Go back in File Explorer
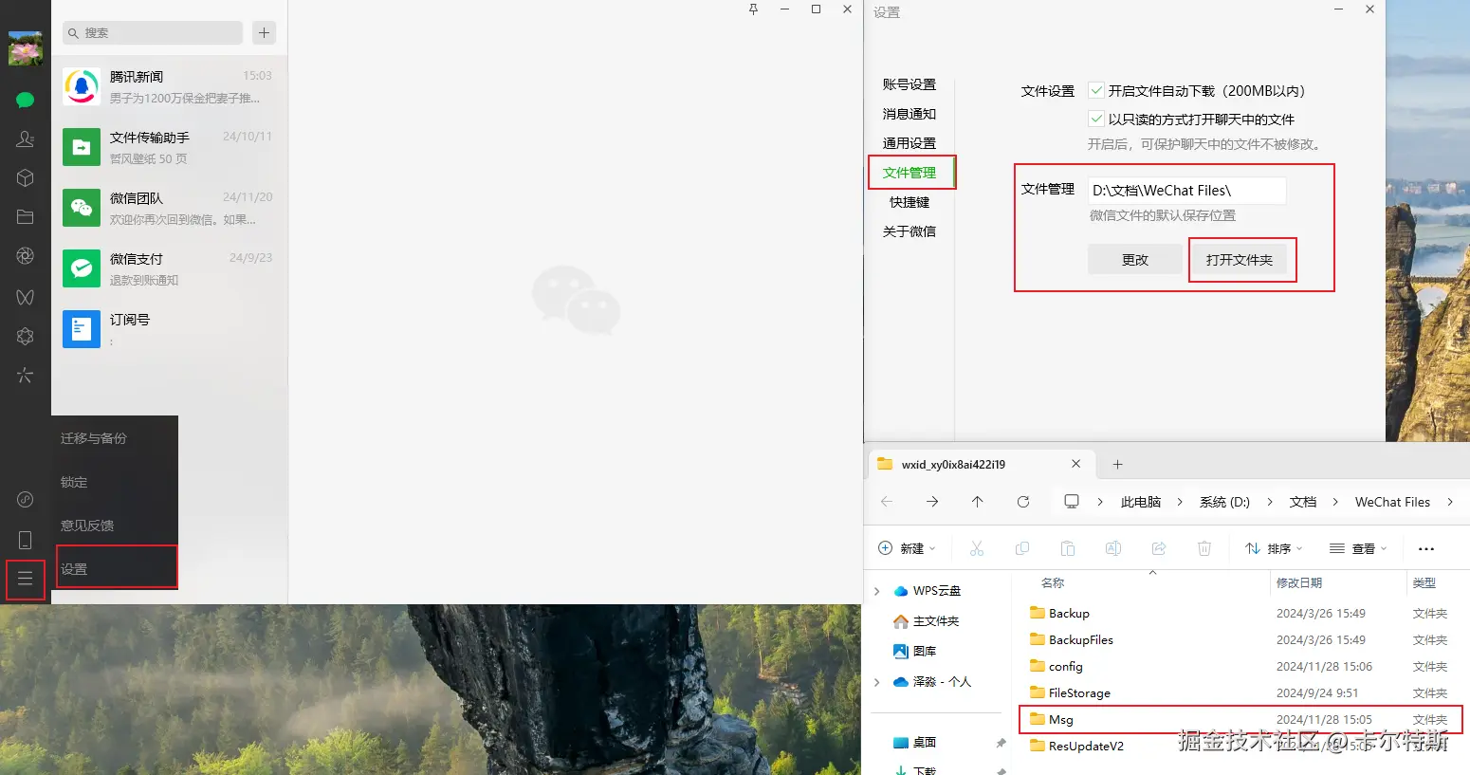 887,502
